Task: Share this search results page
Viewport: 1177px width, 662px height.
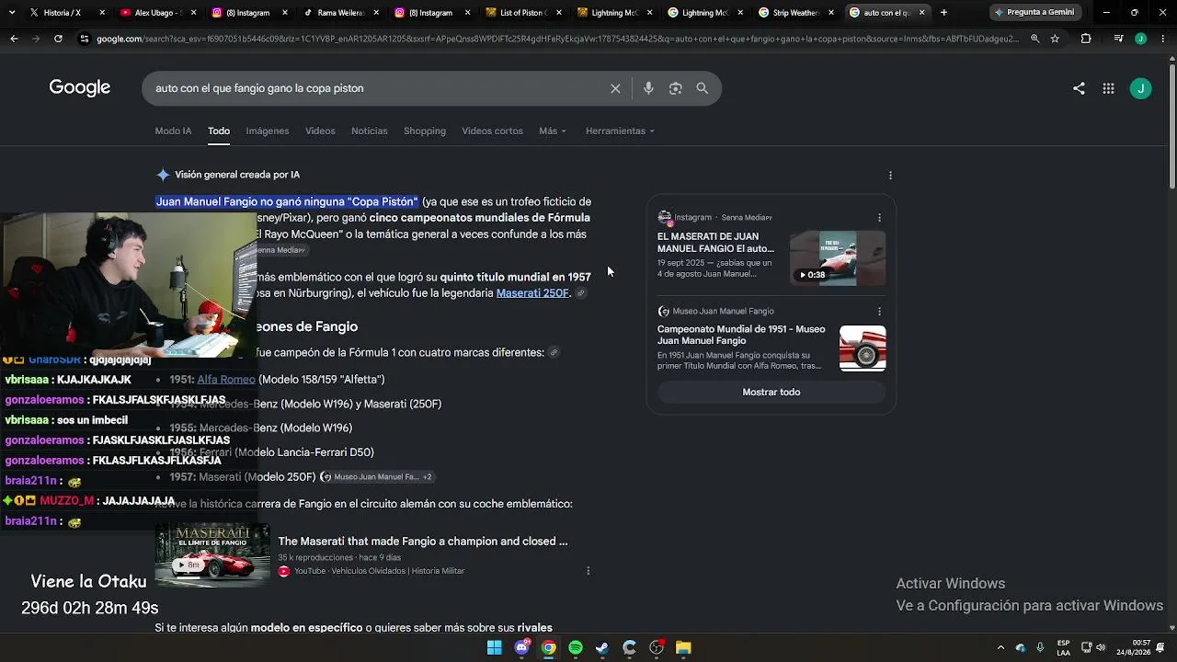Action: (1079, 88)
